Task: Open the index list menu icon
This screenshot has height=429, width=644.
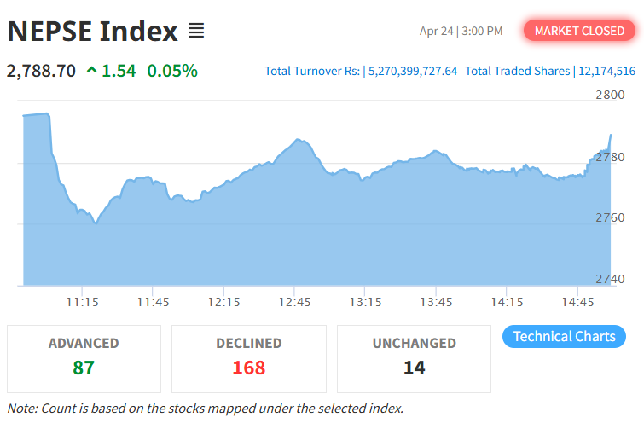Action: click(196, 32)
